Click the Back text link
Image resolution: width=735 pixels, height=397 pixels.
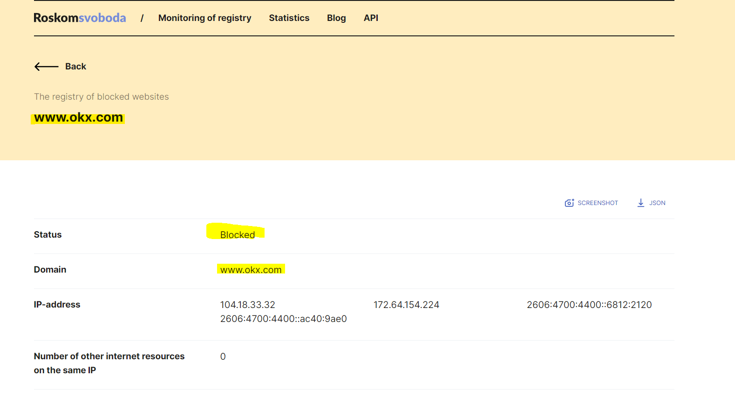tap(75, 67)
